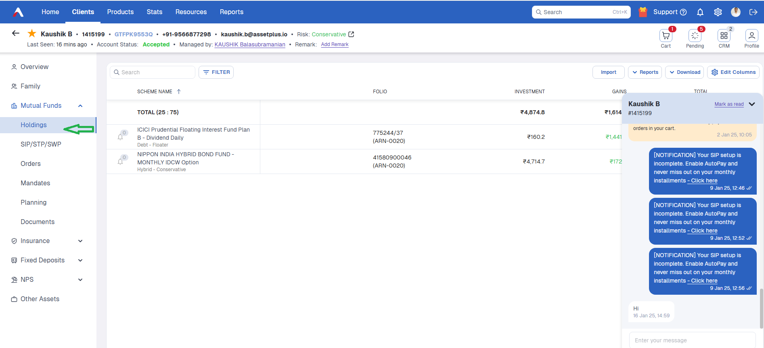
Task: Click NIPPON INDIA HYBRID BOND FUND name
Action: pyautogui.click(x=186, y=158)
